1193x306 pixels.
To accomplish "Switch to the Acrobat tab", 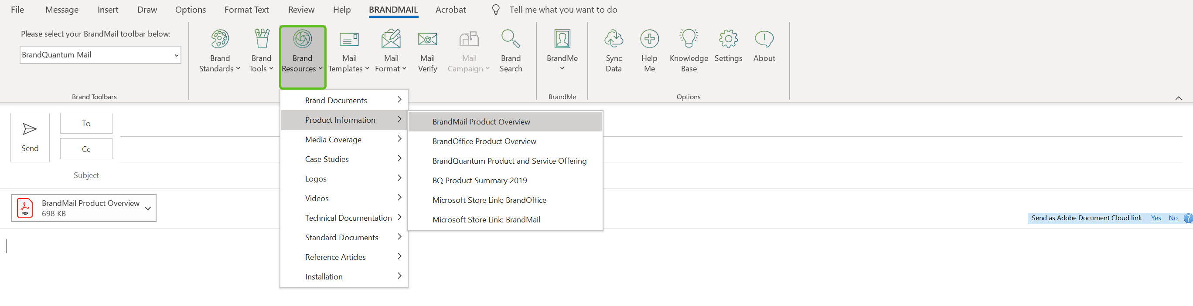I will (450, 10).
